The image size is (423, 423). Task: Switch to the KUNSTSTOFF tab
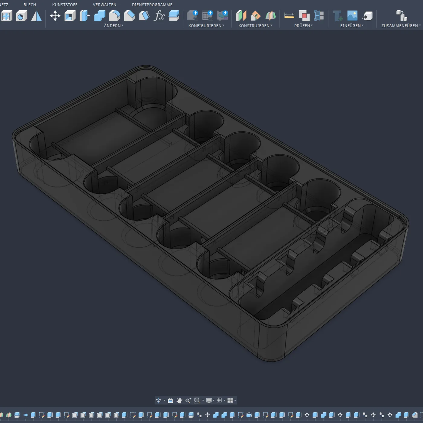pyautogui.click(x=65, y=5)
